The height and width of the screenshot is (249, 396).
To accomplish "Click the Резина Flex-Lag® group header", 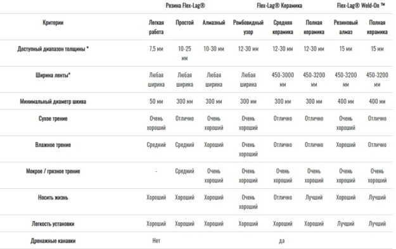I will point(185,6).
